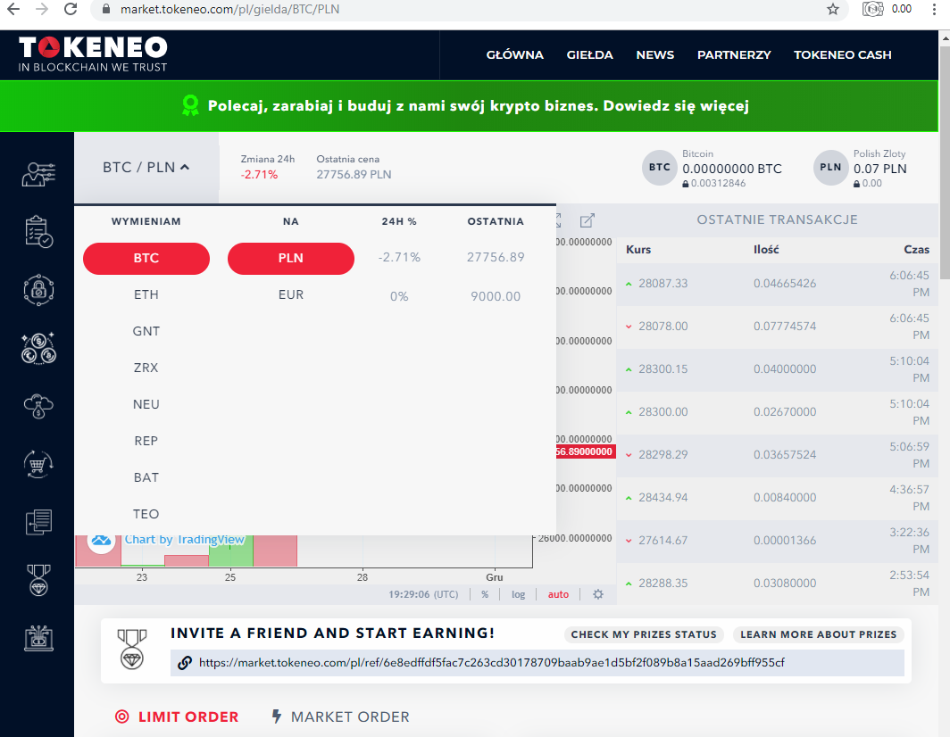
Task: Open NEWS navigation item
Action: (655, 55)
